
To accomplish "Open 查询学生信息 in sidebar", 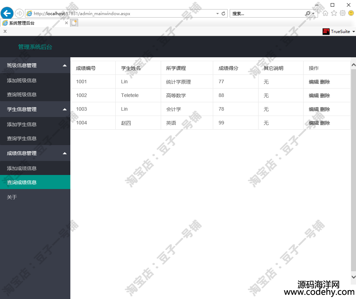I will [35, 138].
